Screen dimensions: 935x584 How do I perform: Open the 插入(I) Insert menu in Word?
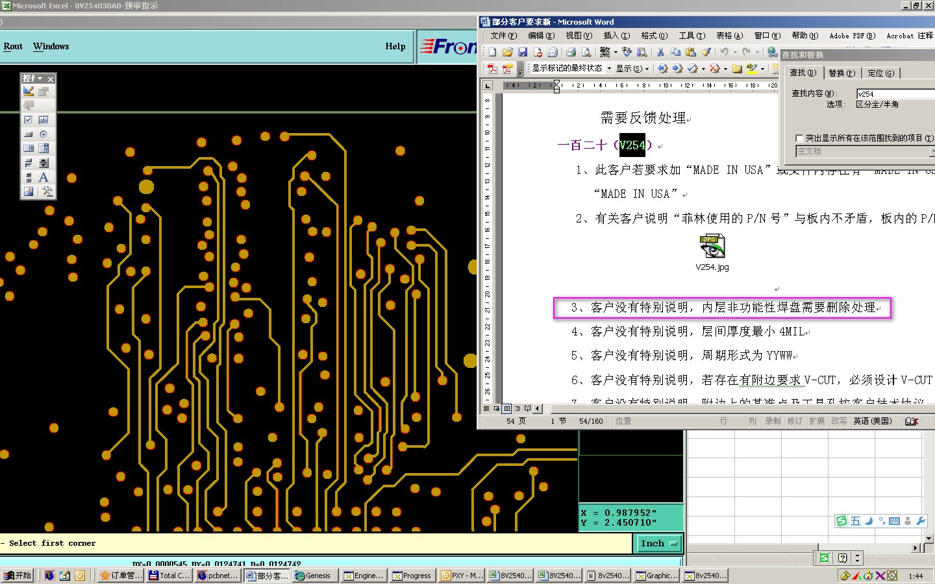pyautogui.click(x=617, y=36)
